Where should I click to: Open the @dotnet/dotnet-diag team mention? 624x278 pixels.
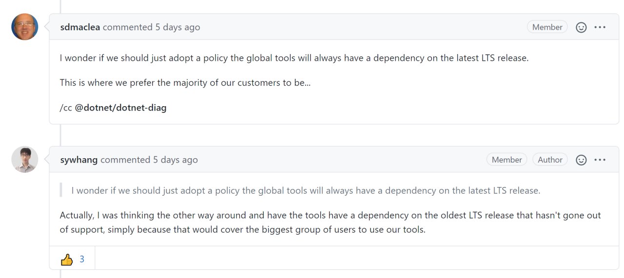click(x=120, y=108)
